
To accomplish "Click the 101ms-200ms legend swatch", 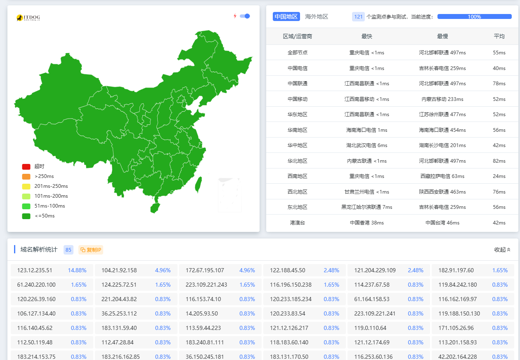I will (26, 196).
